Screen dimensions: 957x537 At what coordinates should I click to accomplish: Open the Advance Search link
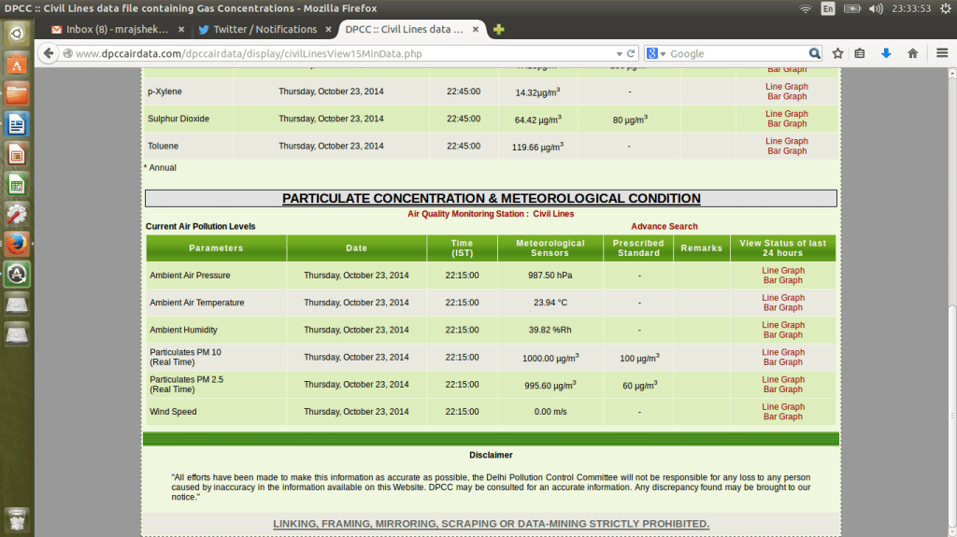(664, 226)
